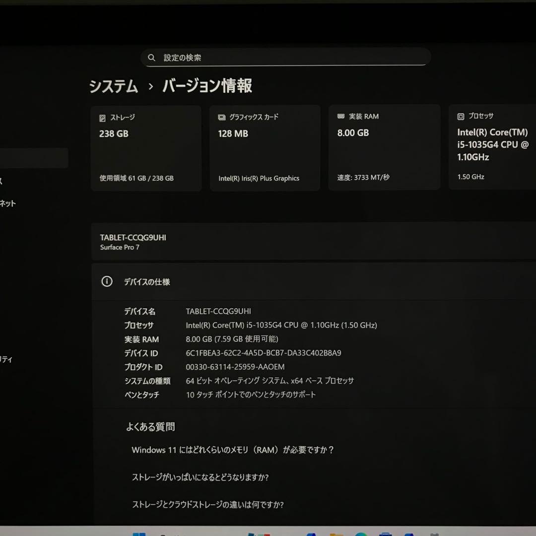Click the memory chip icon on 実装 RAM card
This screenshot has height=536, width=536.
(x=340, y=116)
